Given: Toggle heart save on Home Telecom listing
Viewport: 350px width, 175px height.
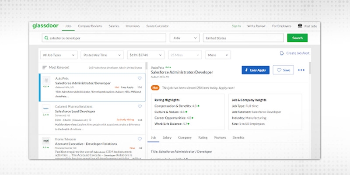Looking at the screenshot, I should 140,139.
